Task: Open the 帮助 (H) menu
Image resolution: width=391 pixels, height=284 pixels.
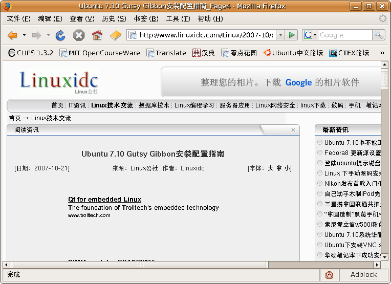Action: pos(210,19)
